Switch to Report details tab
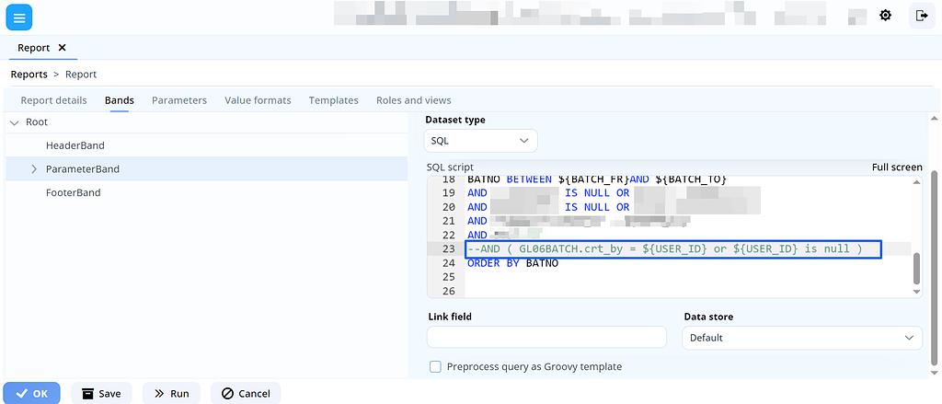This screenshot has height=404, width=942. [53, 100]
